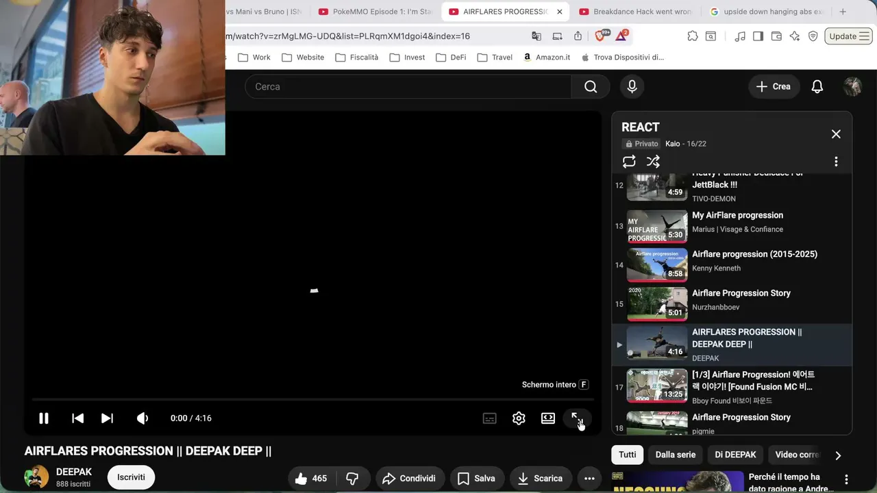This screenshot has height=493, width=877.
Task: Share the video via Condividi
Action: tap(409, 479)
